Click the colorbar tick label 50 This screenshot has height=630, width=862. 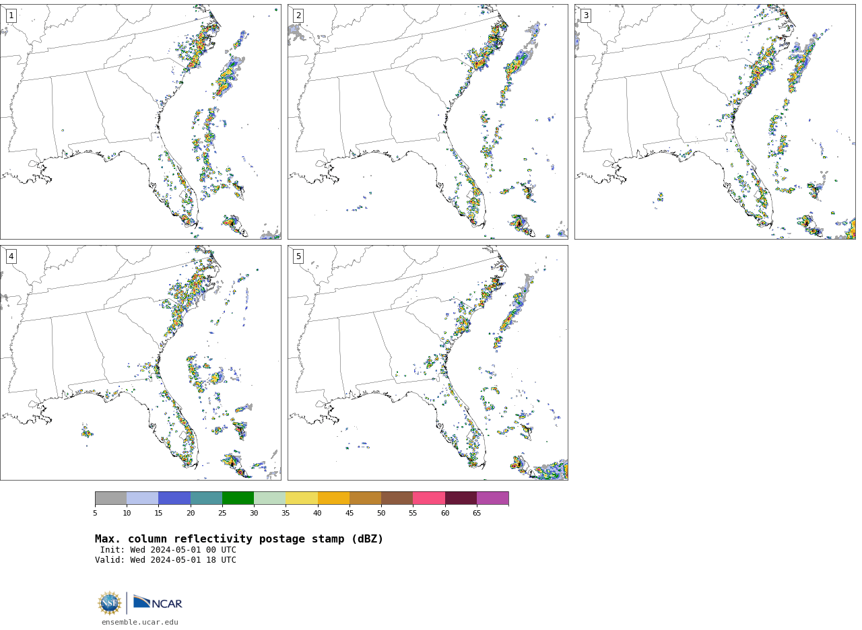click(x=381, y=514)
